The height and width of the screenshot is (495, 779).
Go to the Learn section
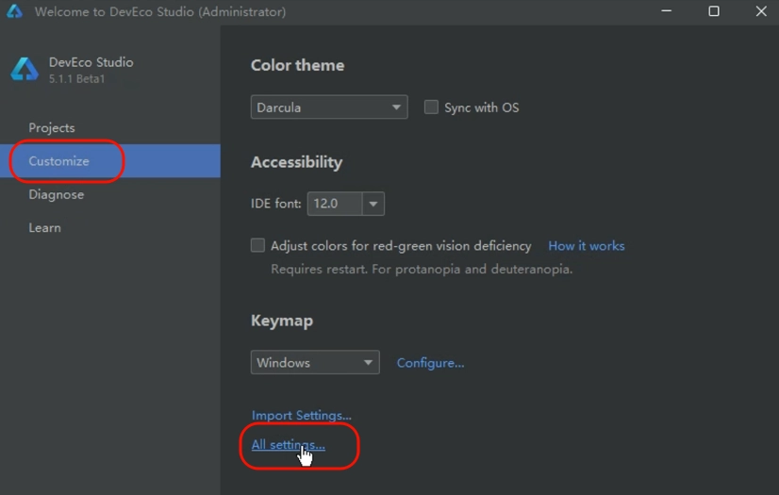point(44,228)
